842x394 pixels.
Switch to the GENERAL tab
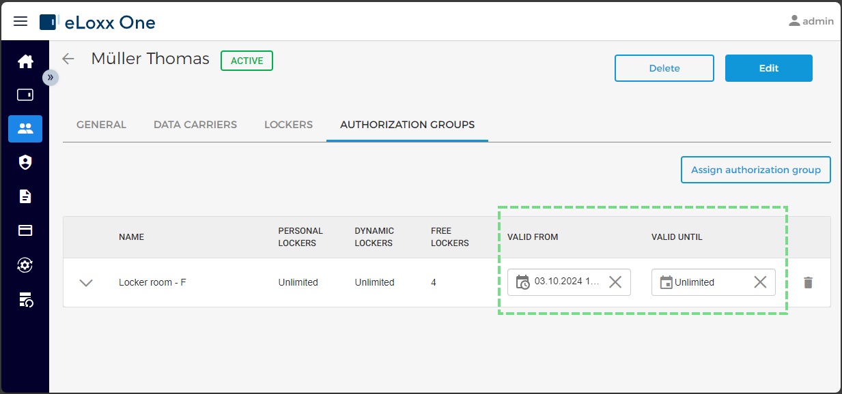tap(101, 125)
